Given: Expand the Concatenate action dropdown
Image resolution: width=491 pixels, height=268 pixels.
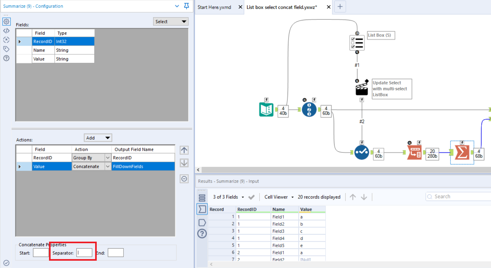Looking at the screenshot, I should click(108, 166).
